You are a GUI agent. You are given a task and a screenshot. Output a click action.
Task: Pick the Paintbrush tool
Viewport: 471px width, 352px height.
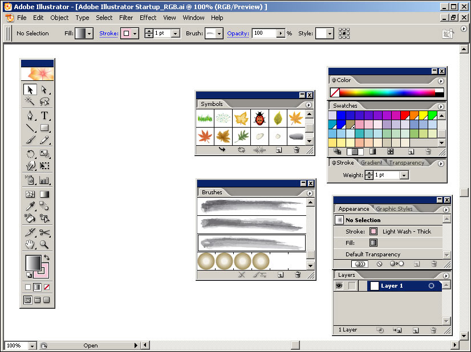pyautogui.click(x=30, y=140)
